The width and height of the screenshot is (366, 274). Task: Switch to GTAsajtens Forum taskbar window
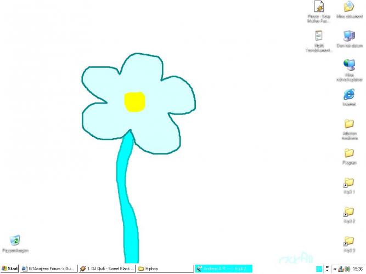pyautogui.click(x=48, y=269)
